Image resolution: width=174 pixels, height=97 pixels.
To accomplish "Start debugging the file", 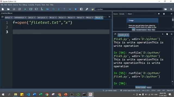I will coord(48,9).
